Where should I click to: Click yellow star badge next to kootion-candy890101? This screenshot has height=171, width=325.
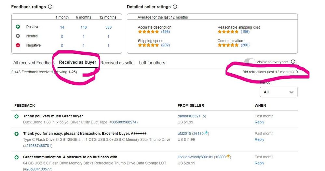point(228,156)
